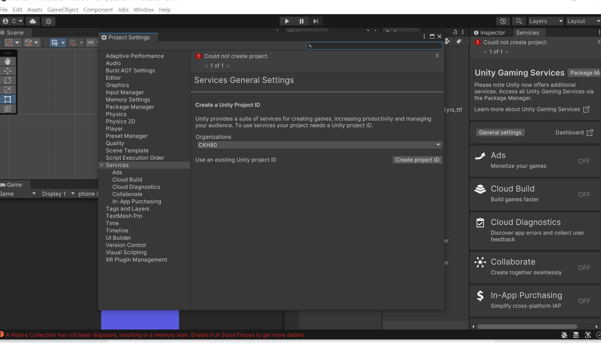
Task: Open the Layout dropdown
Action: click(583, 21)
